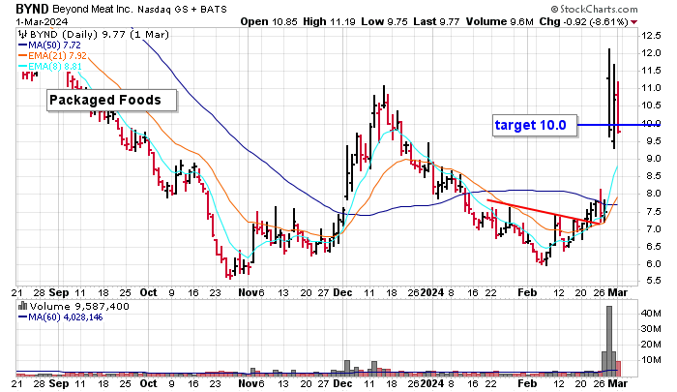Click the 12.5 price axis label

pyautogui.click(x=651, y=36)
